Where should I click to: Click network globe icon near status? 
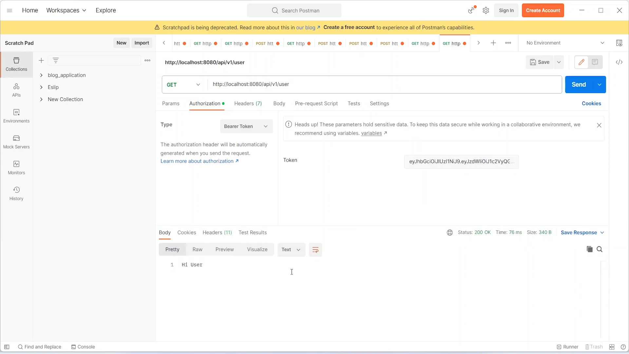(450, 232)
